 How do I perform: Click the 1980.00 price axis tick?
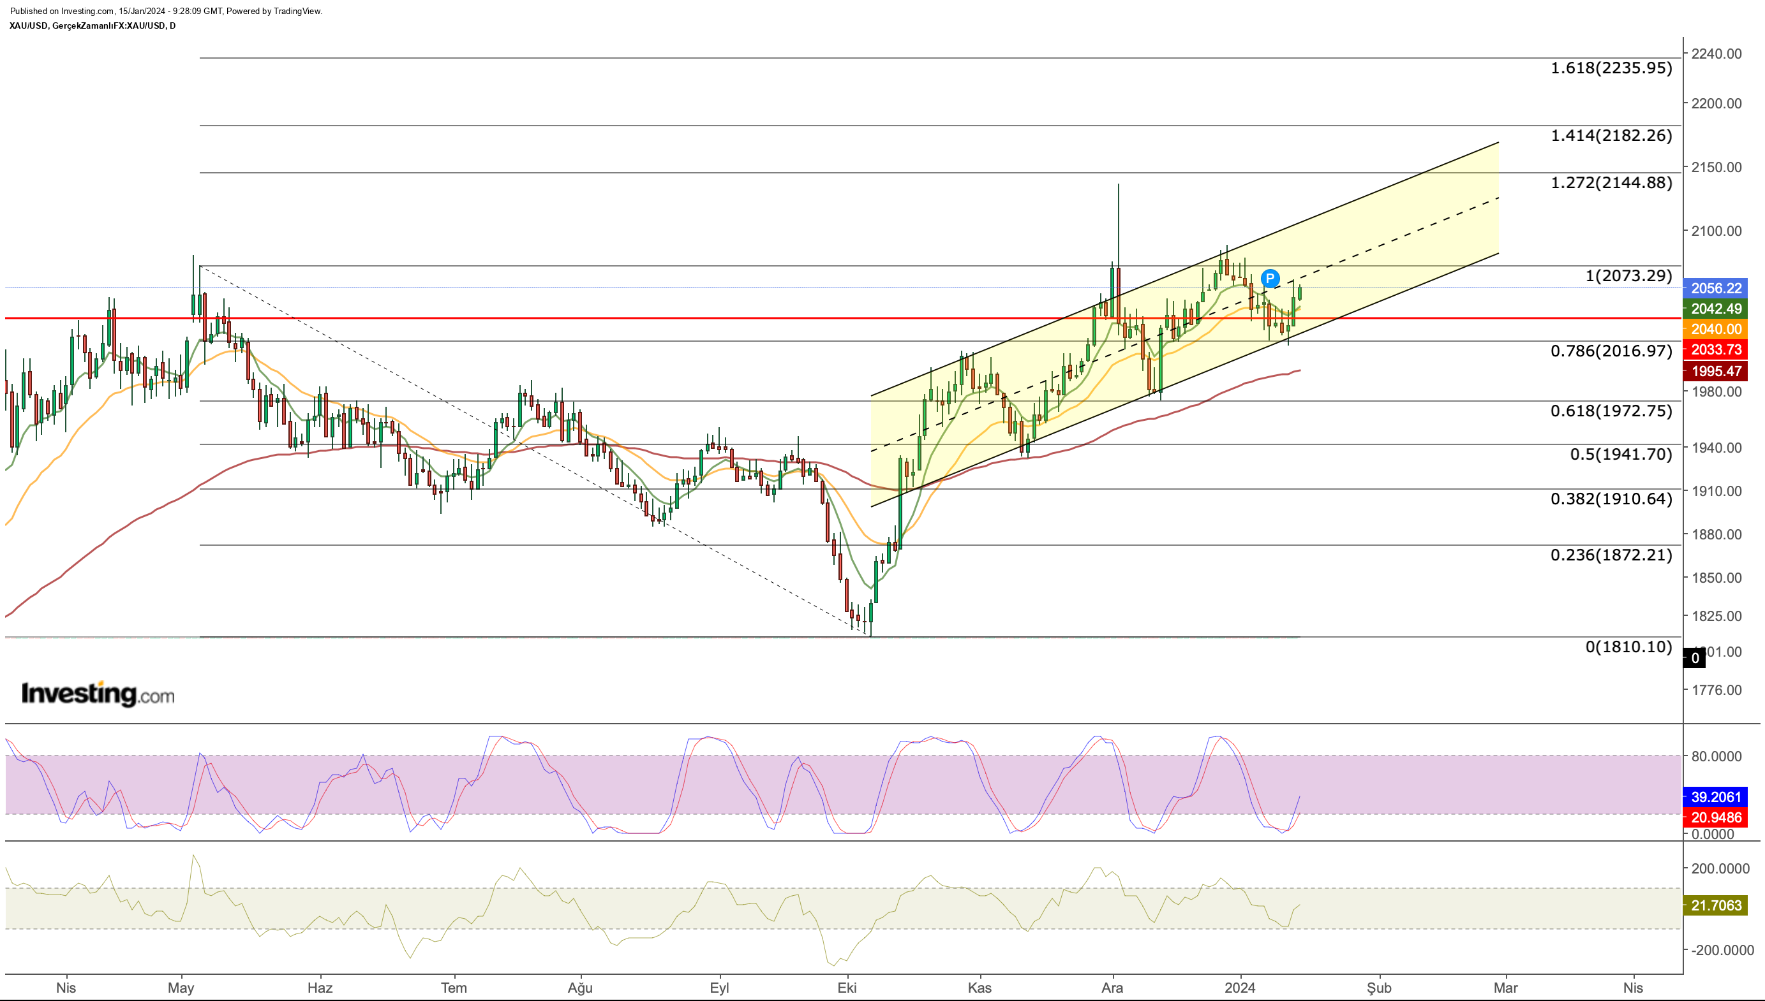[1717, 392]
